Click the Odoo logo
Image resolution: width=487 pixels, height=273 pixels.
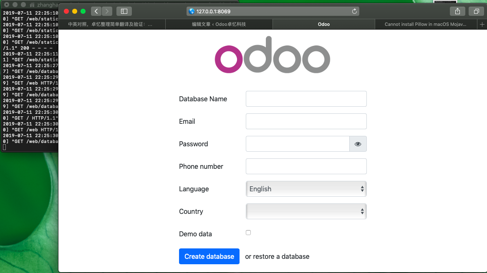click(272, 56)
